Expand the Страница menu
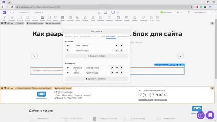Screen dimensions: 217x122 click(23, 12)
